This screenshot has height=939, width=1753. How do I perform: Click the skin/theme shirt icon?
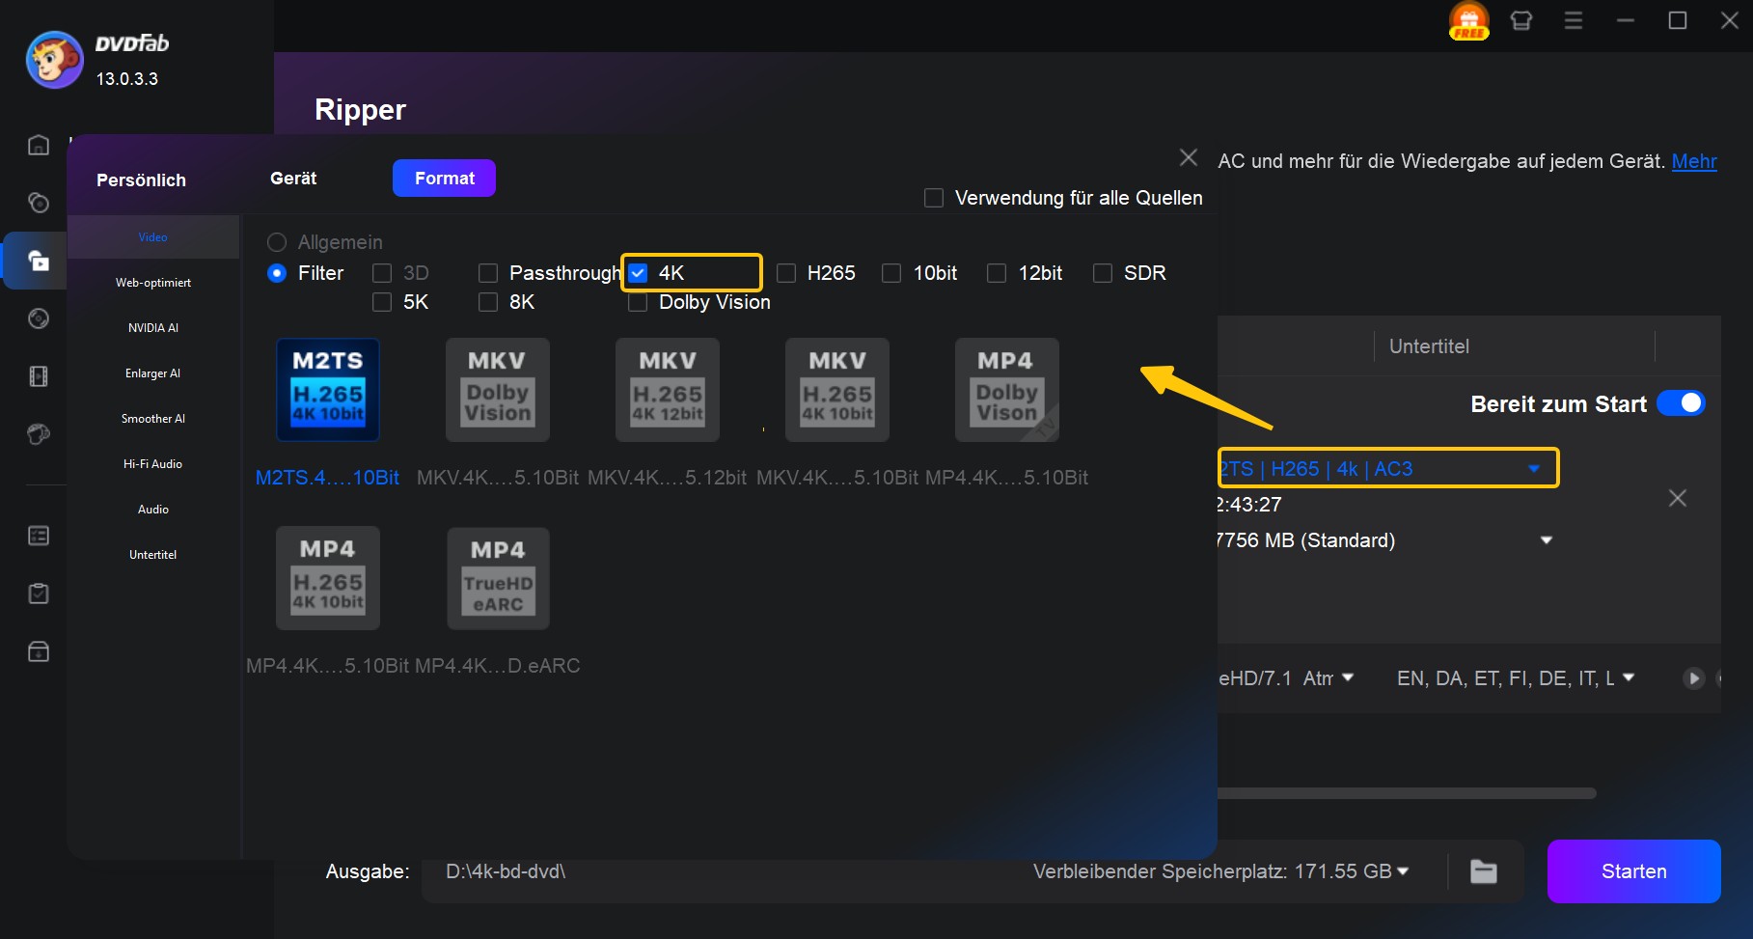tap(1521, 21)
